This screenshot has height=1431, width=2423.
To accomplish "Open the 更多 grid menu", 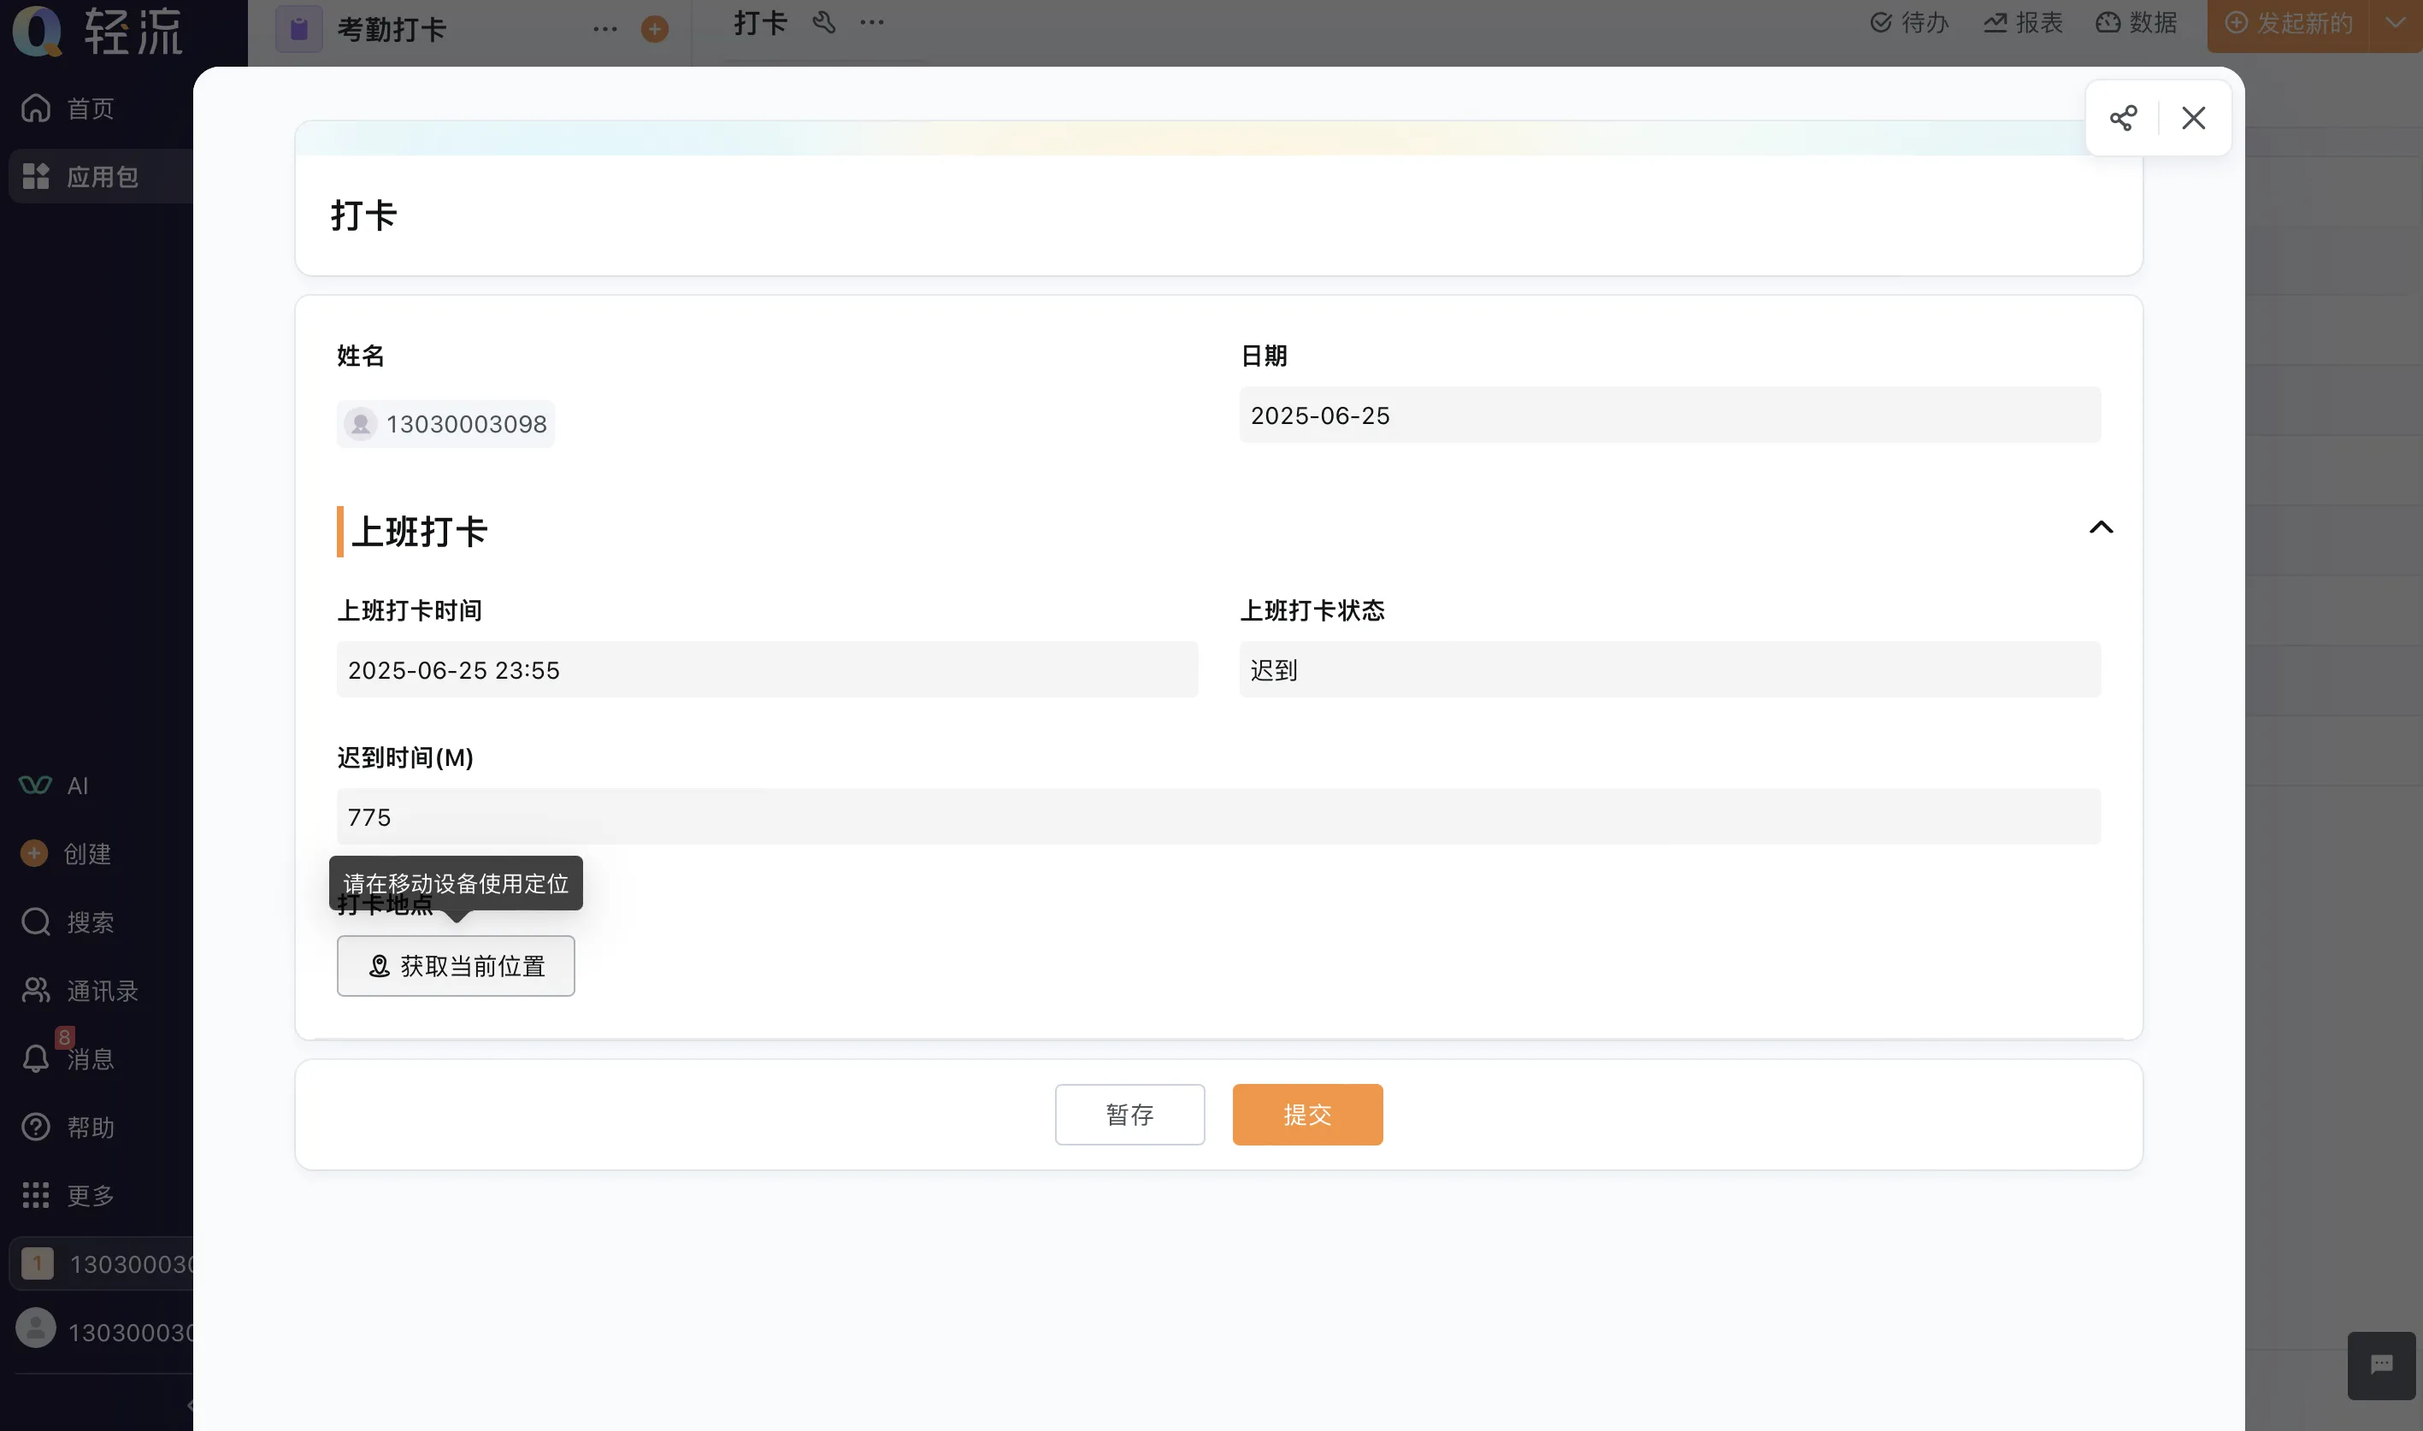I will (37, 1195).
